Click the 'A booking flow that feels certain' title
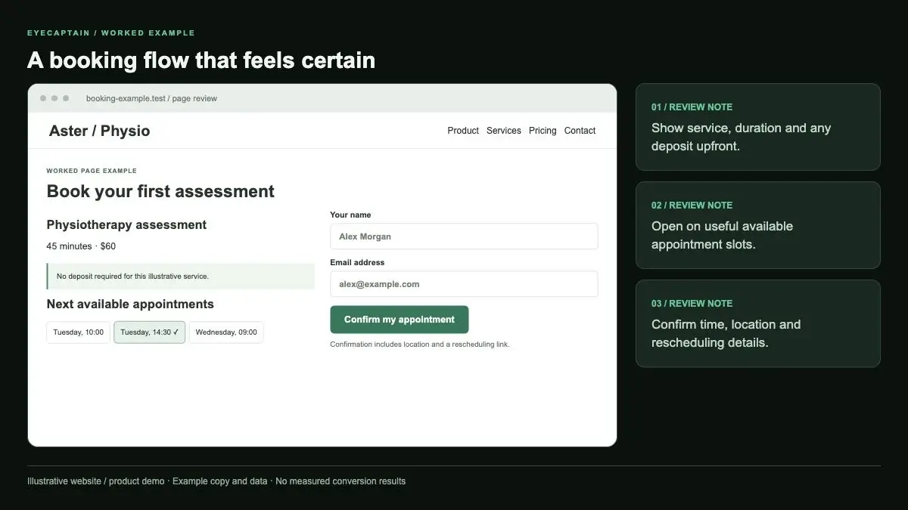Image resolution: width=908 pixels, height=510 pixels. click(201, 60)
